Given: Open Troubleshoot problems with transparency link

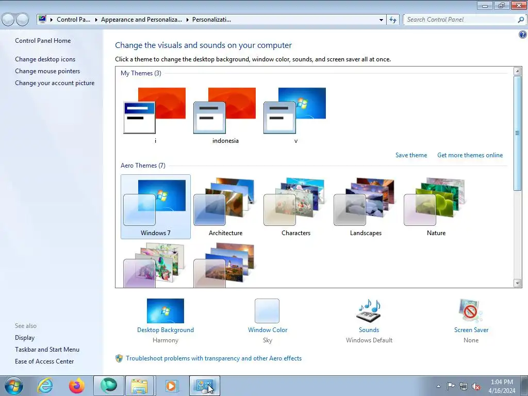Looking at the screenshot, I should coord(213,358).
